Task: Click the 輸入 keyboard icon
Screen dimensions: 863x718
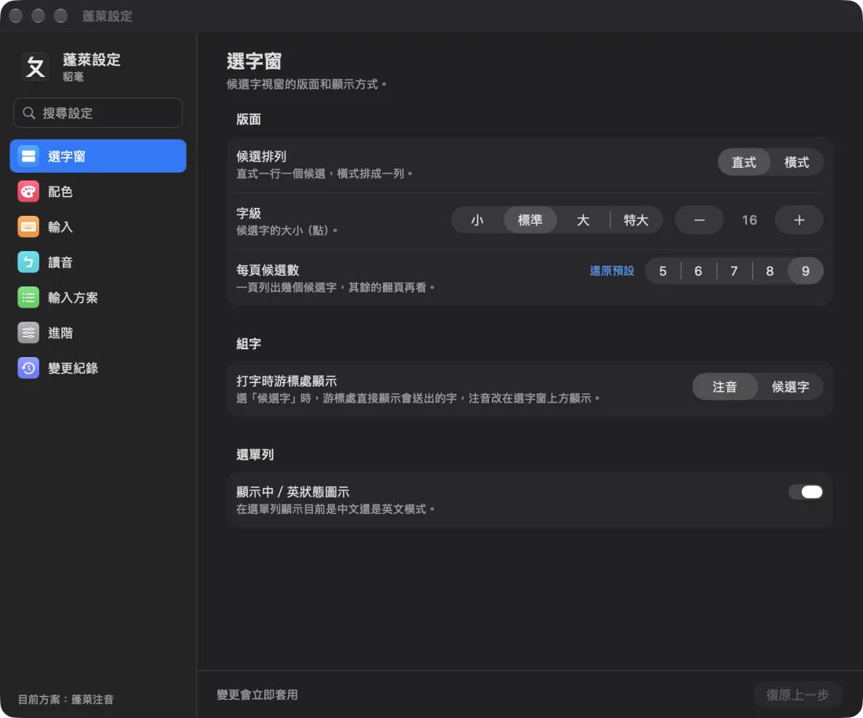Action: [x=28, y=227]
